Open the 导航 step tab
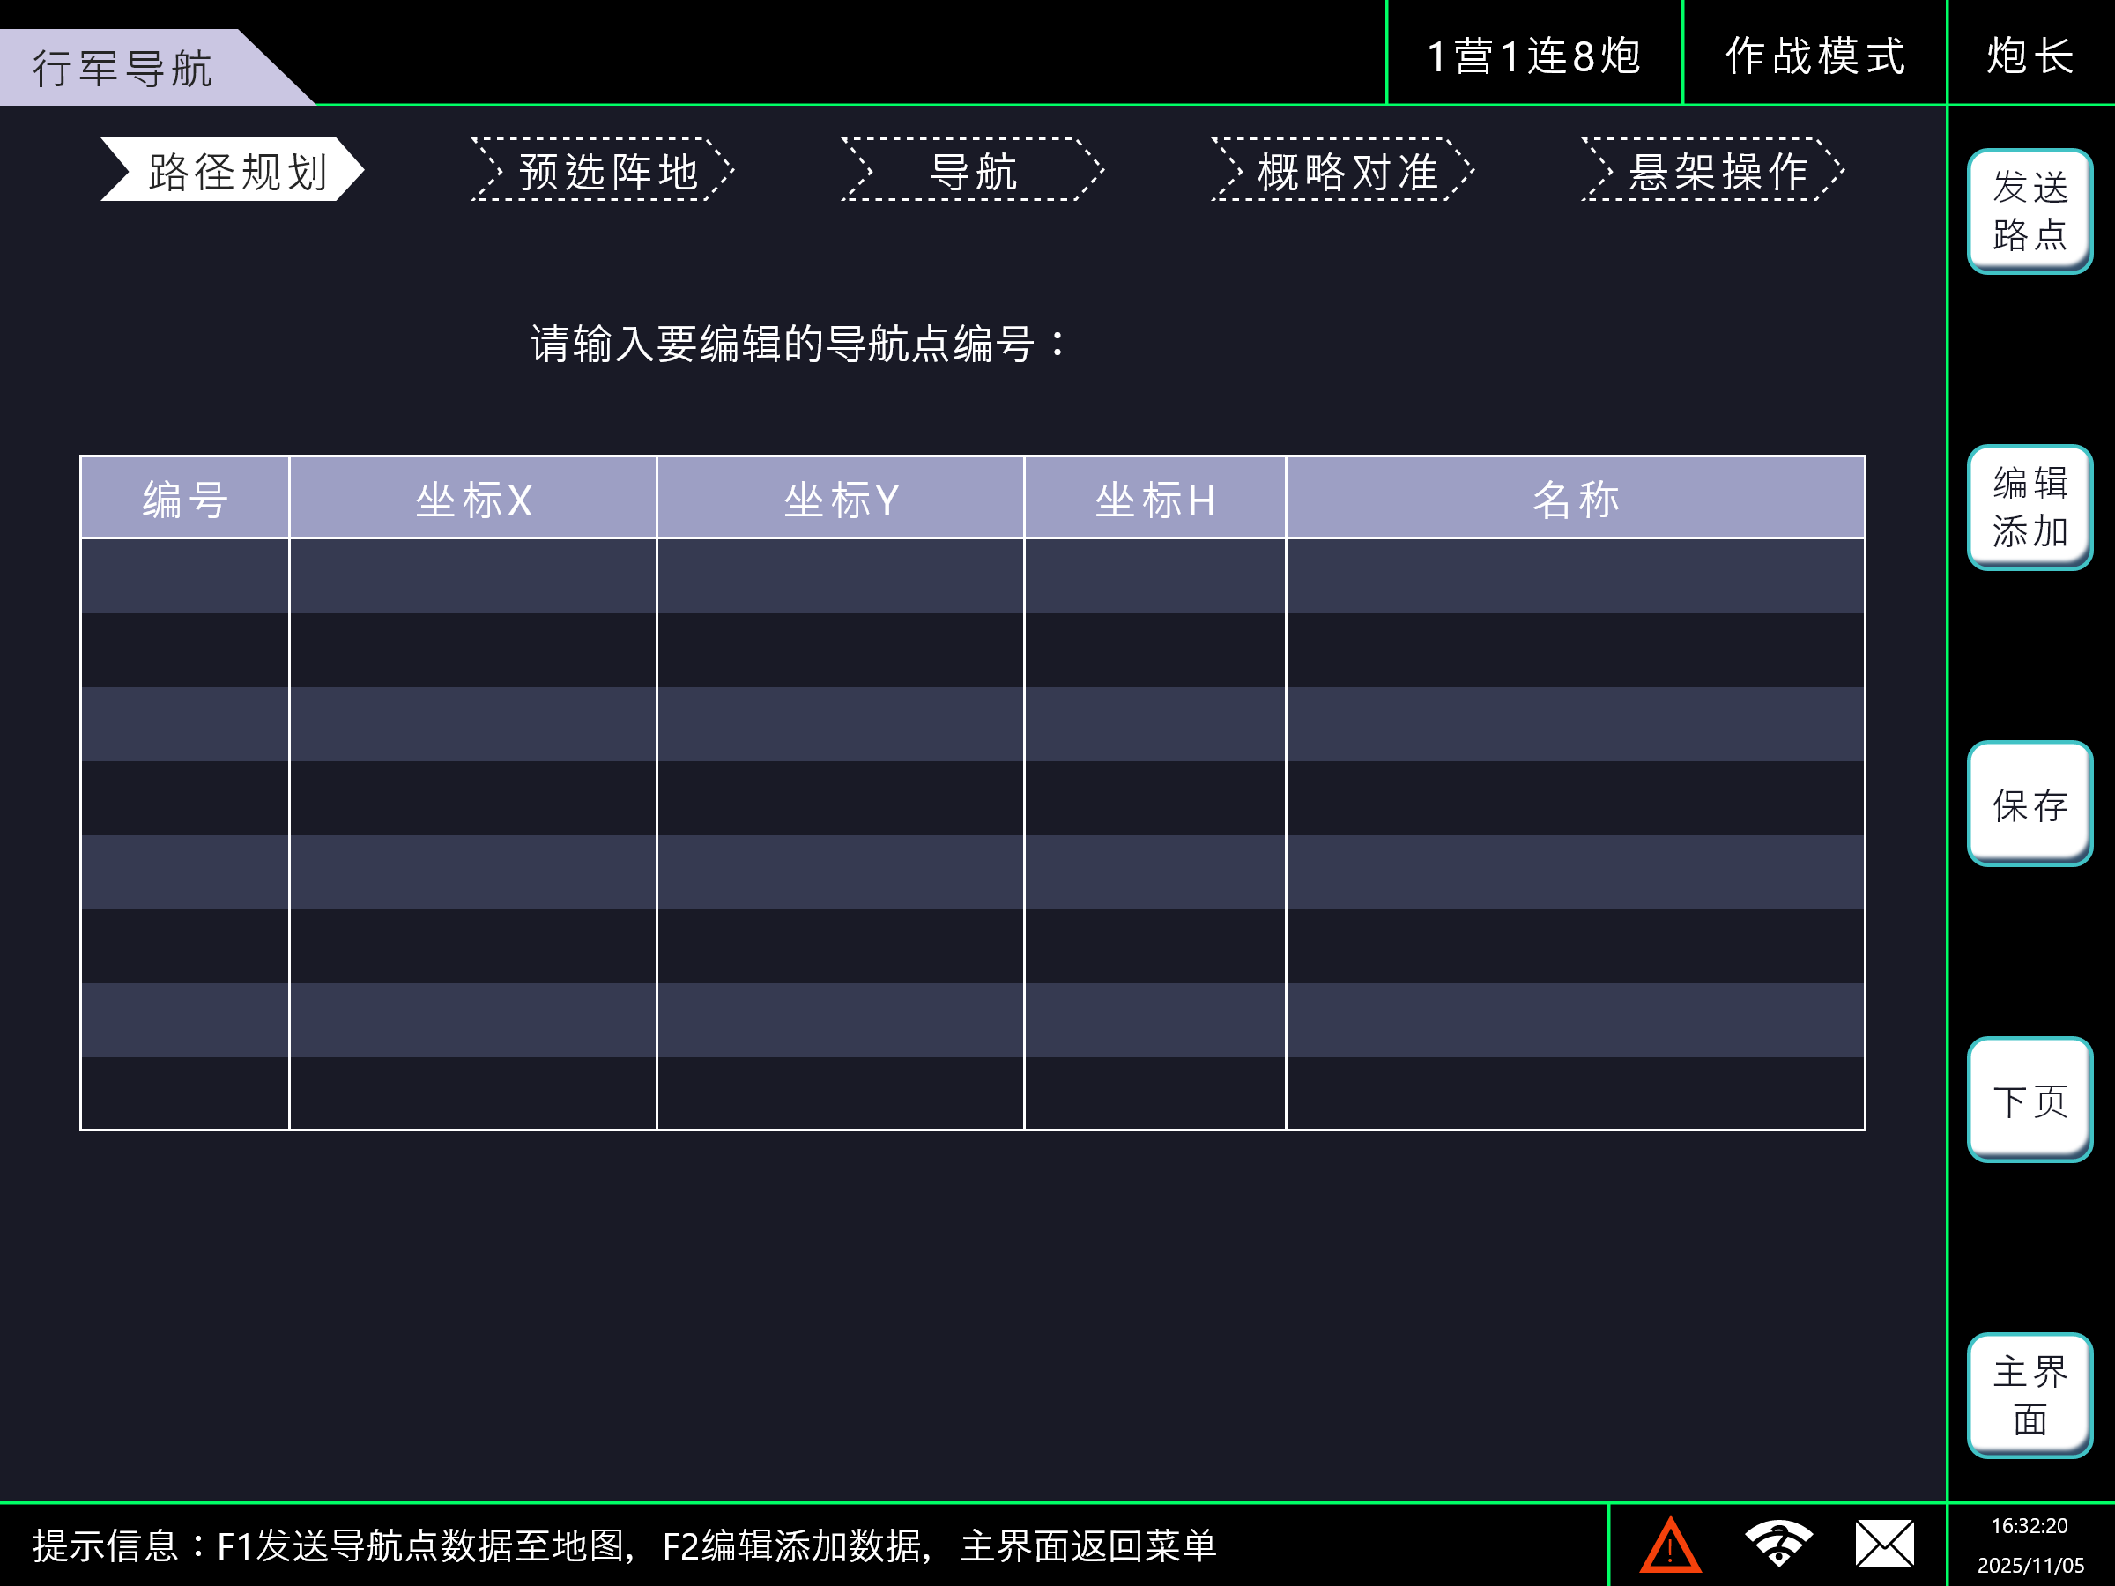 point(974,171)
